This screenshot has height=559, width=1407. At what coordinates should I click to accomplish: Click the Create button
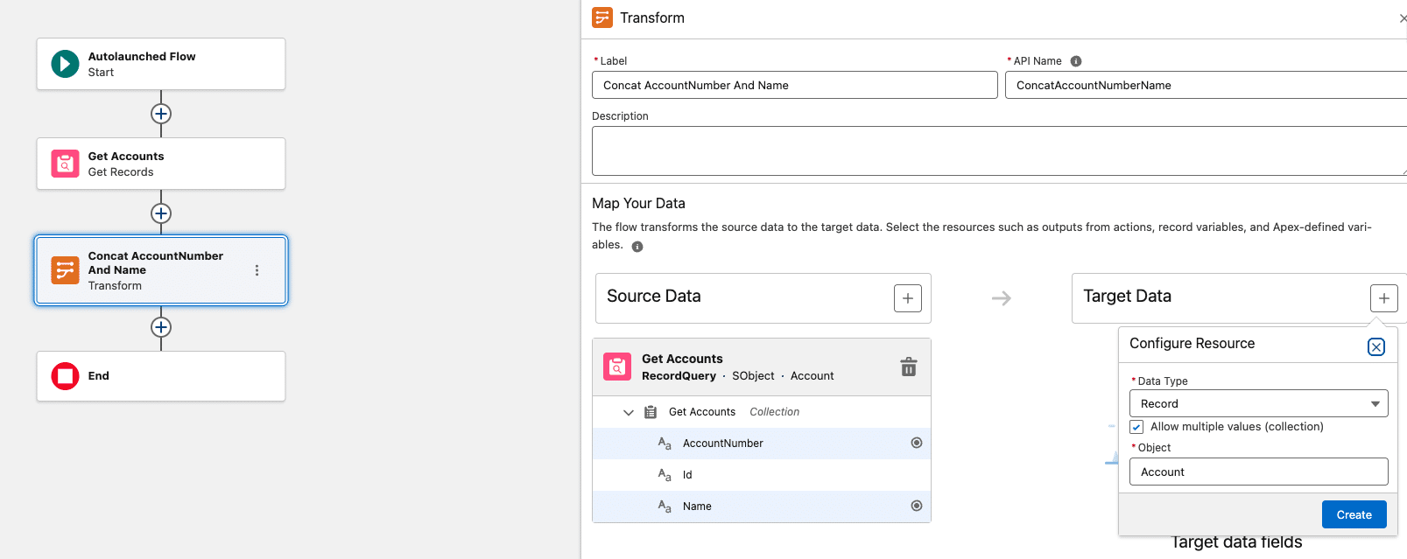(x=1354, y=514)
